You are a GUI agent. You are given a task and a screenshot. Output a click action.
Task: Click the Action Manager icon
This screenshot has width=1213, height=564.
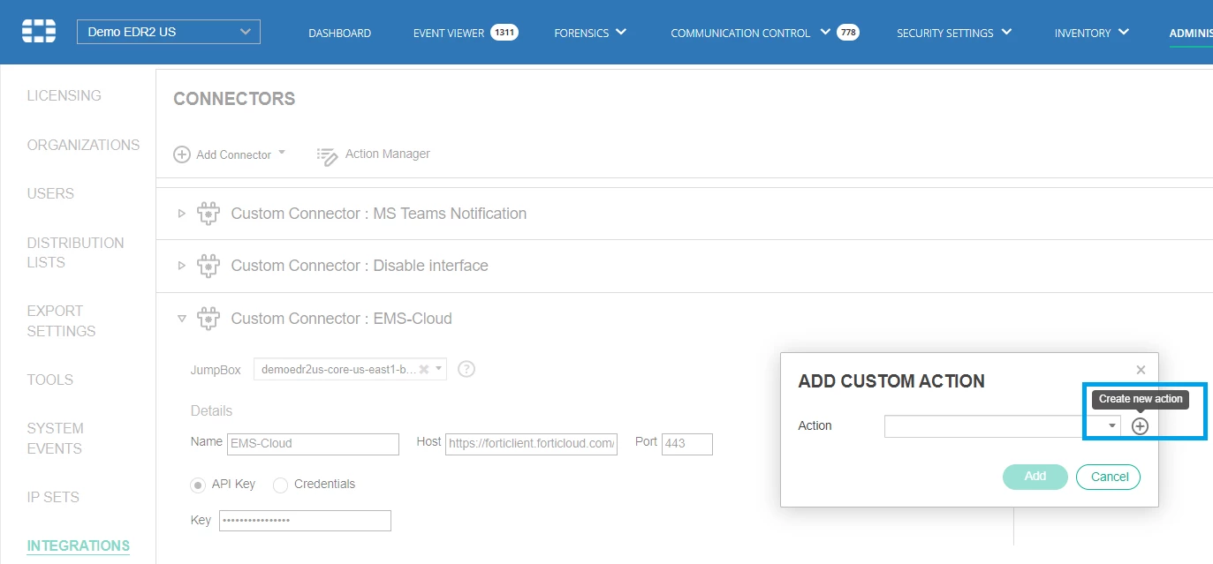327,156
